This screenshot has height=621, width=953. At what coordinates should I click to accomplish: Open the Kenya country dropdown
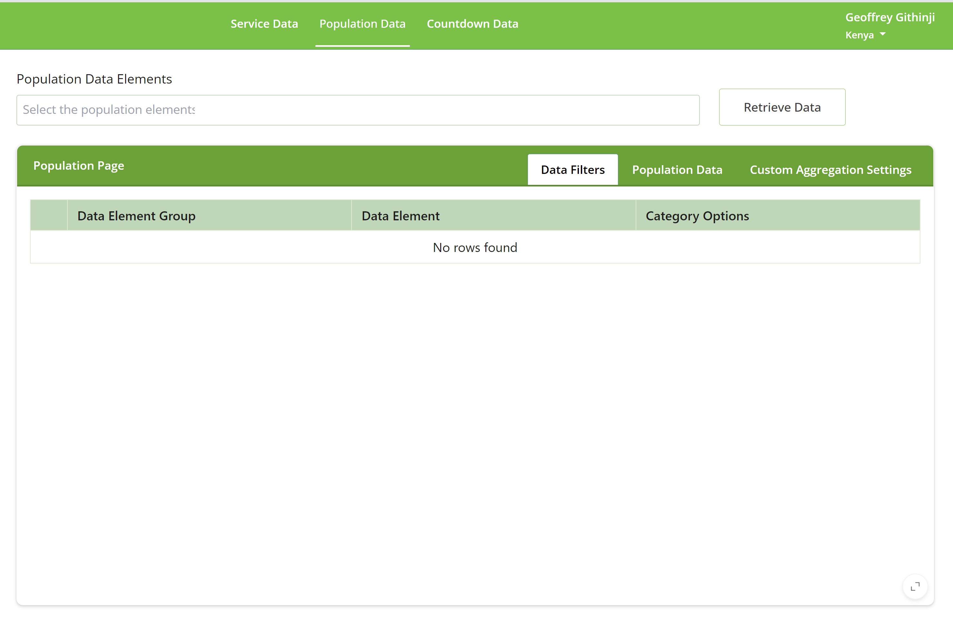[865, 35]
